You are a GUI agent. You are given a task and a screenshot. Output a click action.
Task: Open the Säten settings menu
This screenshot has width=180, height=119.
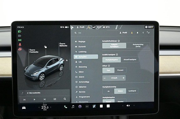coord(80,72)
